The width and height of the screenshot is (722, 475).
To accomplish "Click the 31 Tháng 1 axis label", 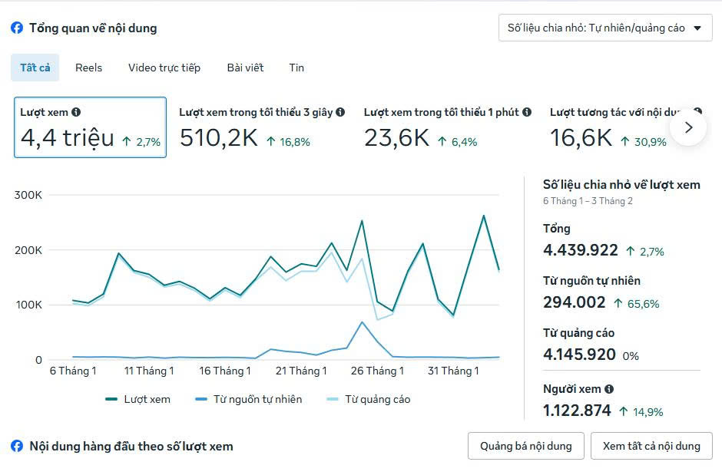I will coord(453,371).
